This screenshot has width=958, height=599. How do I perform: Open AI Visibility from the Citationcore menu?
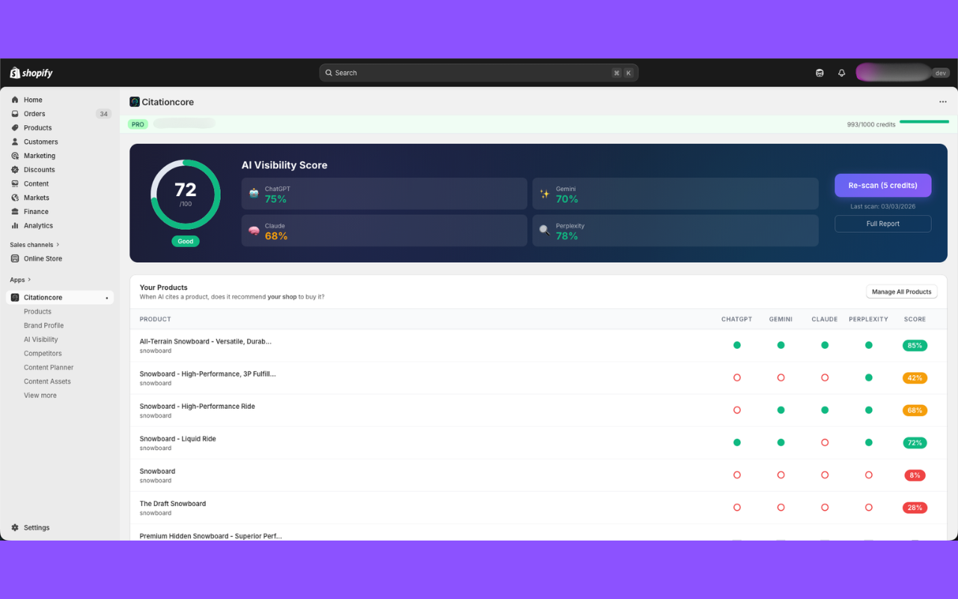coord(40,339)
